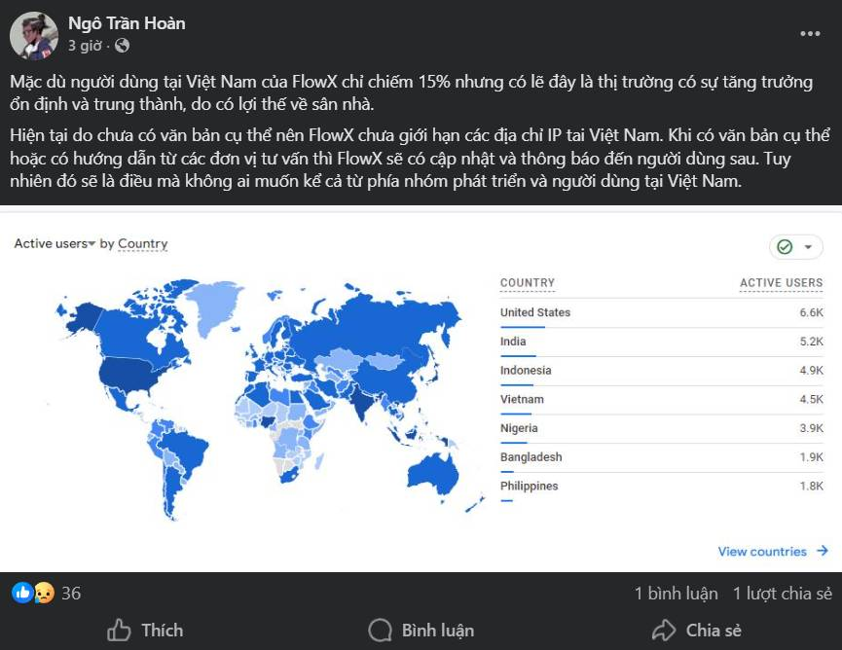The image size is (842, 650).
Task: Click the Country dimension label
Action: [x=143, y=243]
